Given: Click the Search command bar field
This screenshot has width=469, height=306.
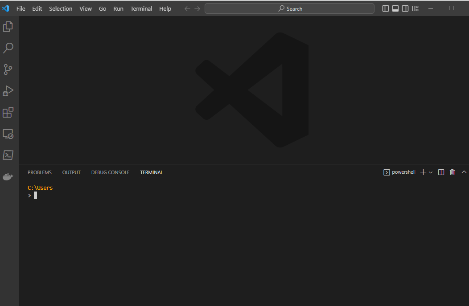Looking at the screenshot, I should (289, 8).
